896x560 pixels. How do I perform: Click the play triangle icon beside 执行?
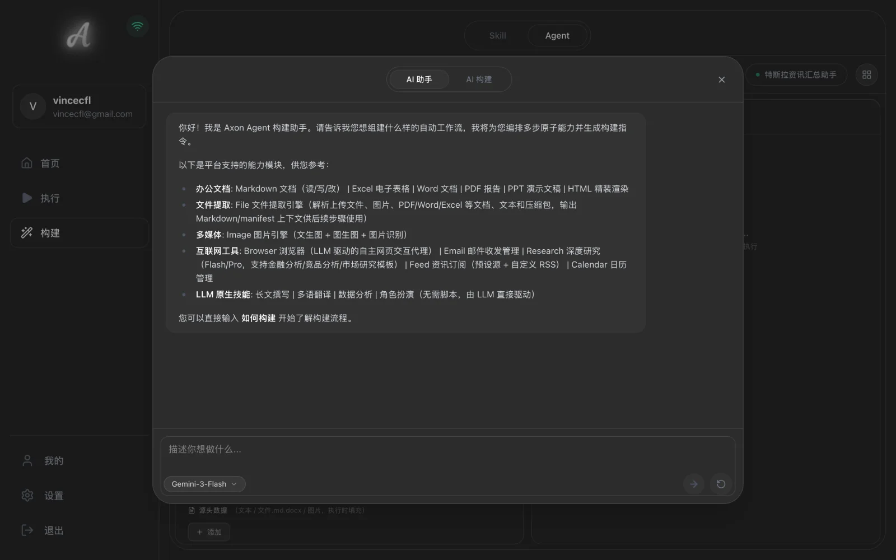(27, 198)
